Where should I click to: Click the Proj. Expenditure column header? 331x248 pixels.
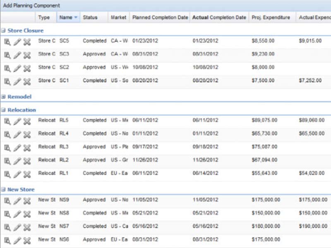271,17
